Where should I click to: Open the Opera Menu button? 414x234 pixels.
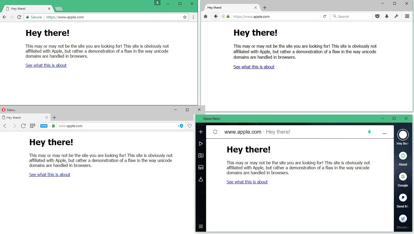pos(9,110)
